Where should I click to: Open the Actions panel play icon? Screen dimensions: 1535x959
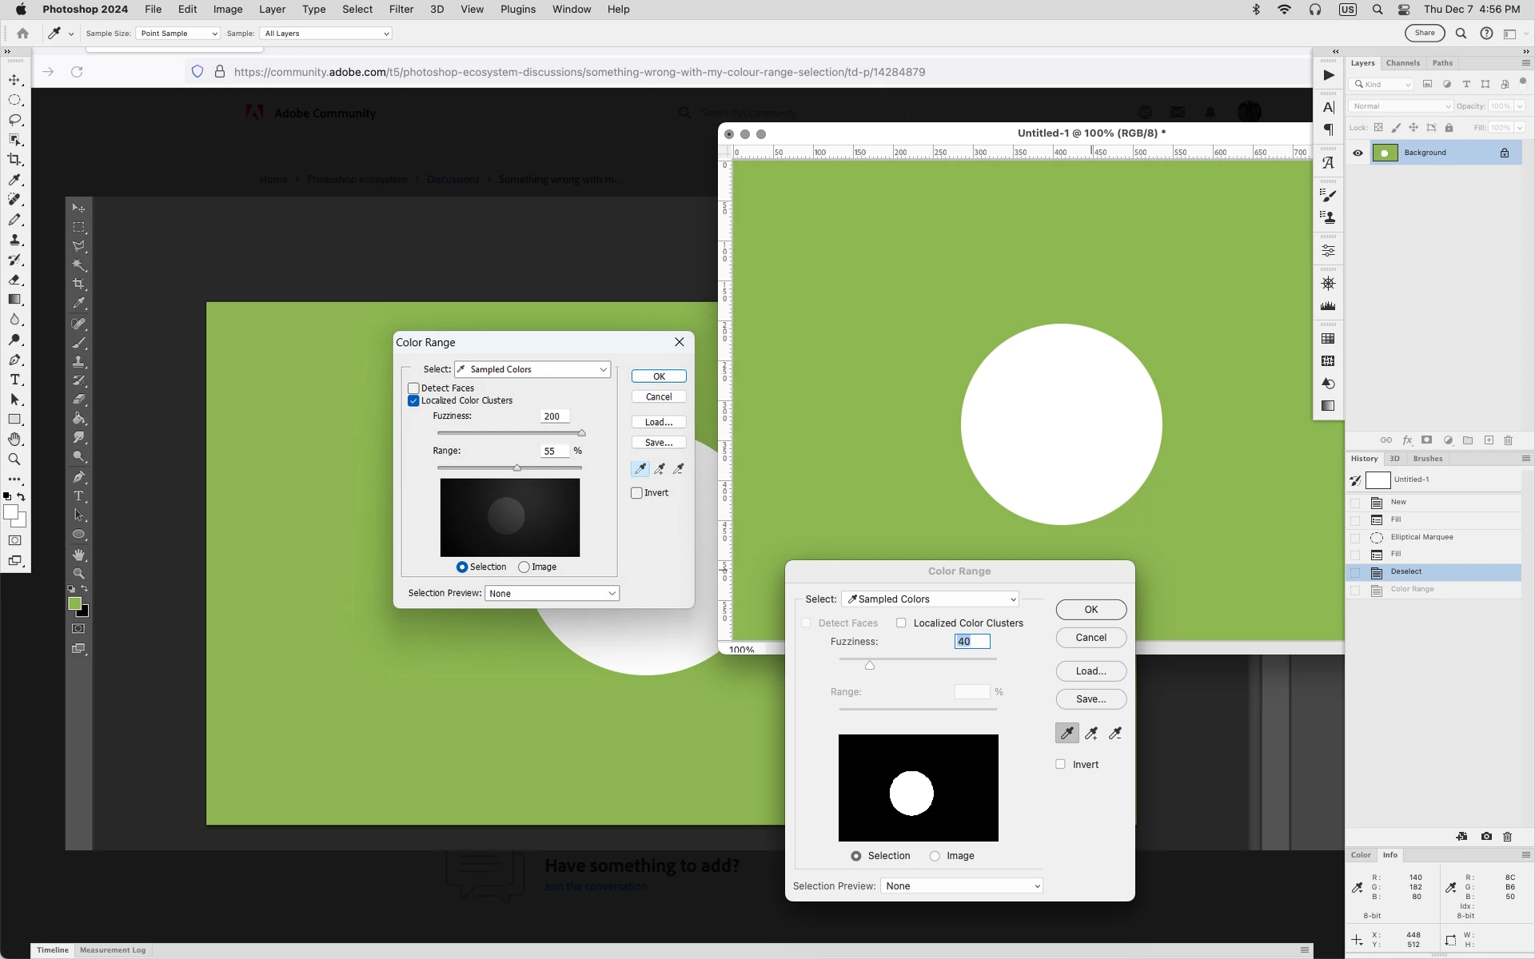(x=1328, y=75)
